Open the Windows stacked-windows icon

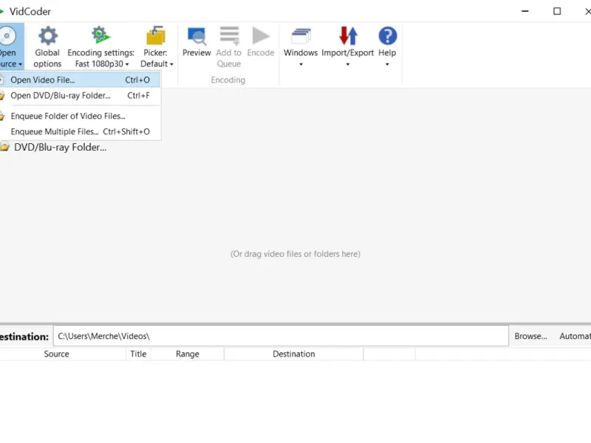pos(301,36)
